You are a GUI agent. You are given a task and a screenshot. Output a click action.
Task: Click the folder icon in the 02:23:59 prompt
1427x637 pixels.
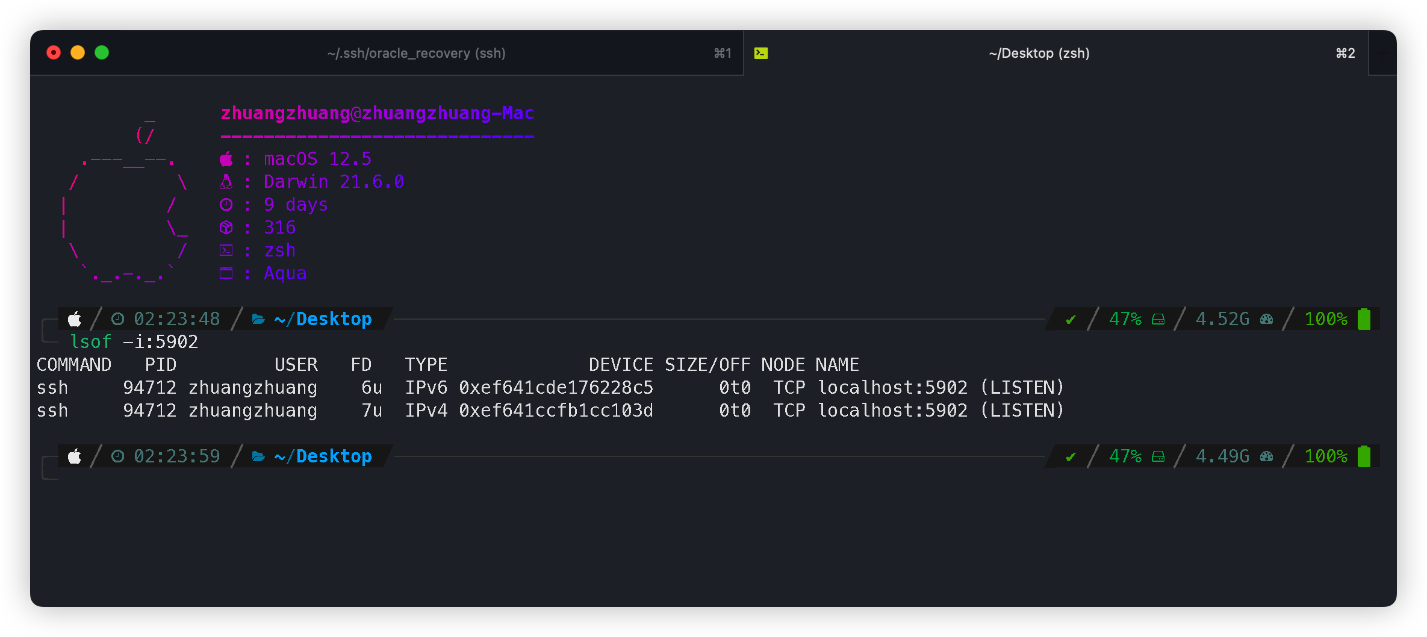tap(258, 456)
